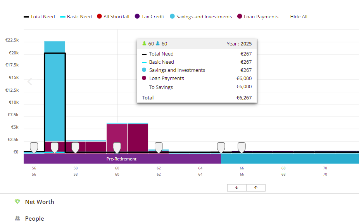
Task: Click the green diamond Net Worth icon
Action: point(17,201)
